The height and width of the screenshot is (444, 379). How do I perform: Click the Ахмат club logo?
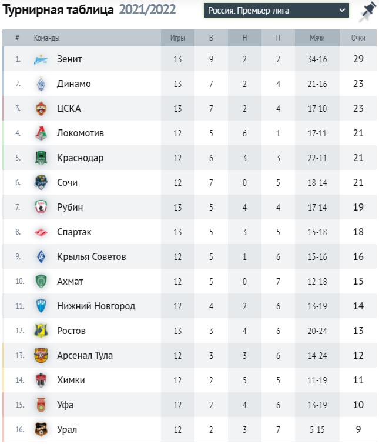tap(41, 282)
